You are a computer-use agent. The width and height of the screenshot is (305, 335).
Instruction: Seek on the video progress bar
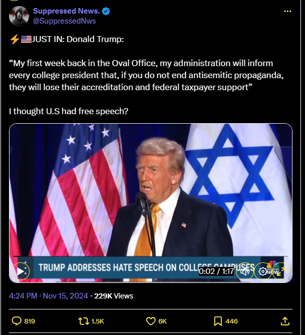click(x=150, y=256)
